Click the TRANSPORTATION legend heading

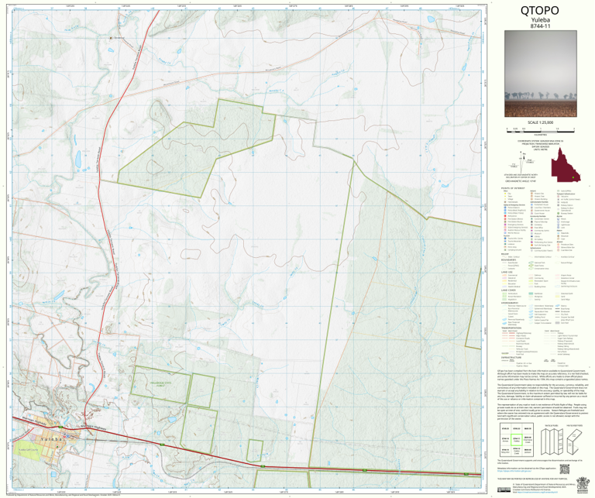511,328
